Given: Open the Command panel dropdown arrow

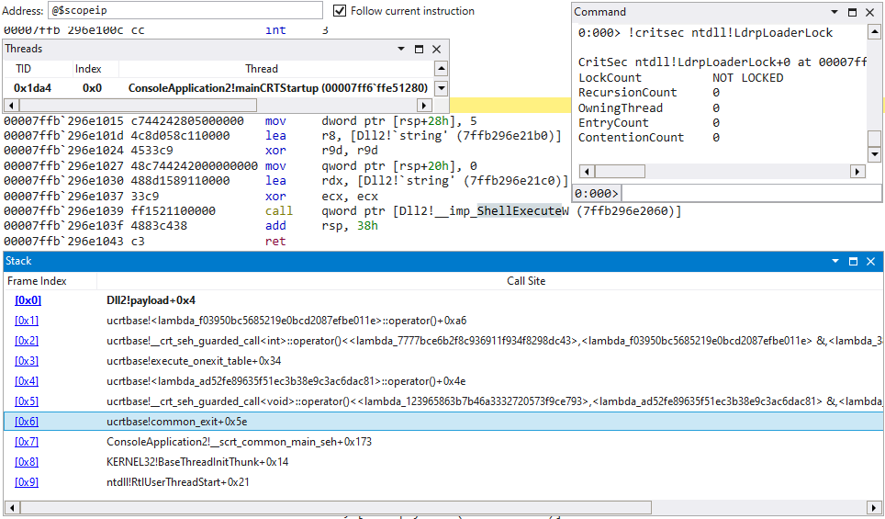Looking at the screenshot, I should [835, 12].
